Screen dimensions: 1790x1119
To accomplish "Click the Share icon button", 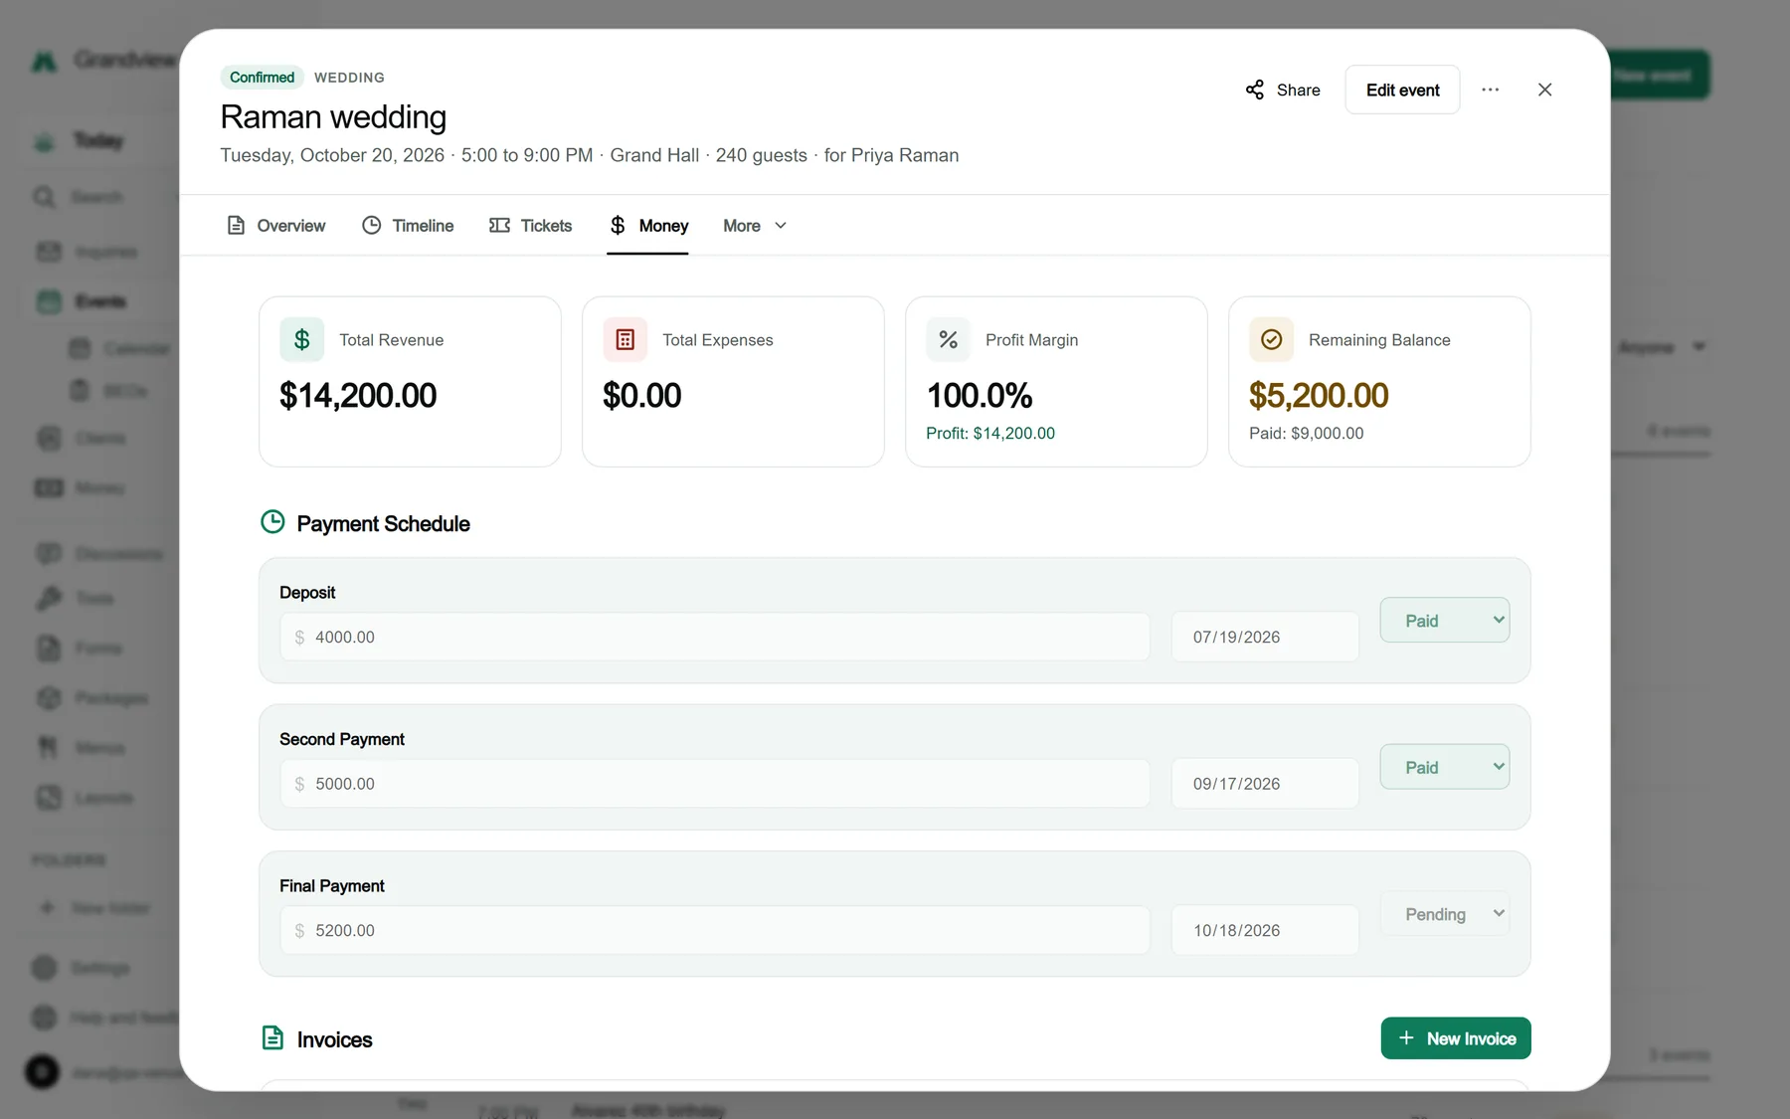I will (x=1283, y=90).
